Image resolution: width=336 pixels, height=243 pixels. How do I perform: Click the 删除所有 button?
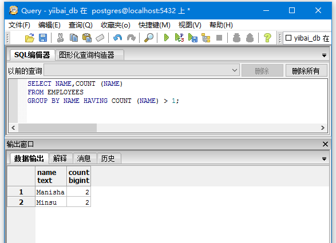pos(306,70)
